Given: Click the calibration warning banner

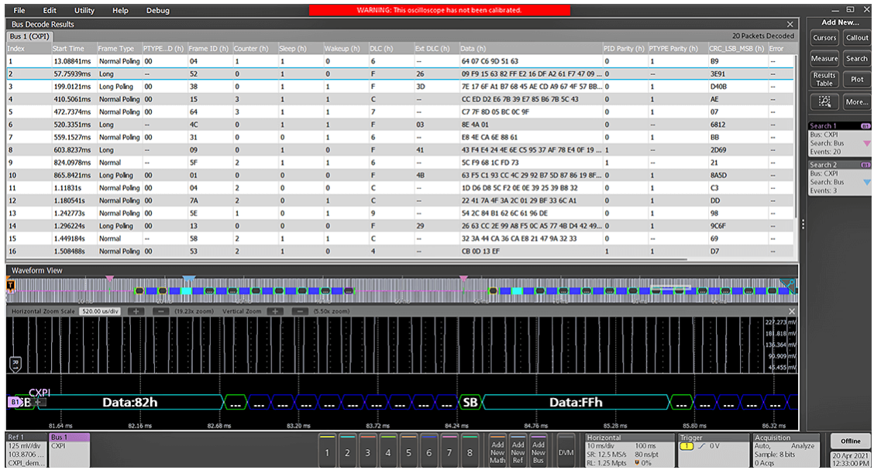Looking at the screenshot, I should [x=440, y=10].
